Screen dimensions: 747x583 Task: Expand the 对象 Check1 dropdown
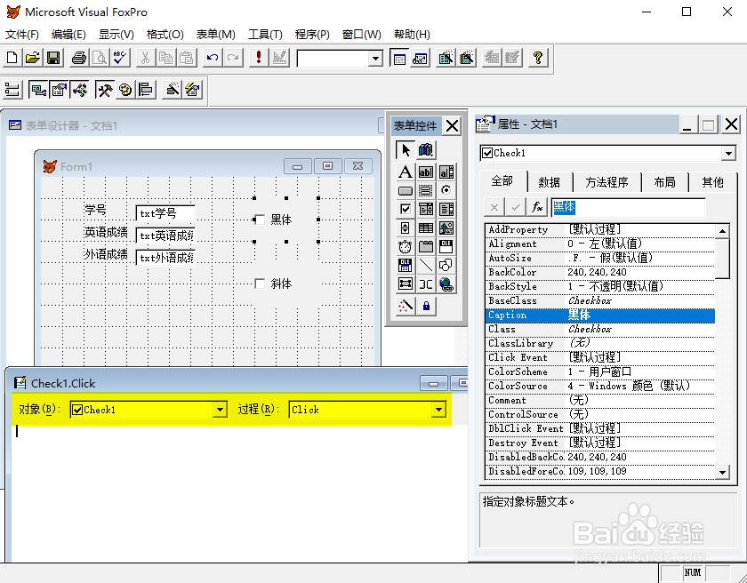pos(220,410)
